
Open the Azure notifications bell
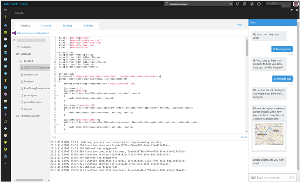coord(238,4)
